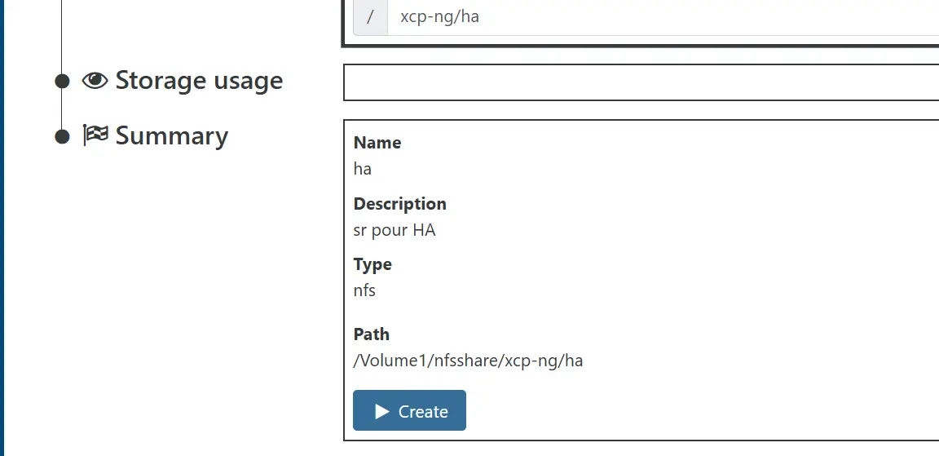Click the slash prefix before the path field
Image resolution: width=939 pixels, height=456 pixels.
tap(371, 17)
